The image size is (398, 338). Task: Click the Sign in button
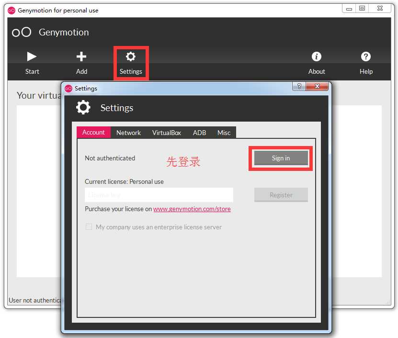pos(281,158)
